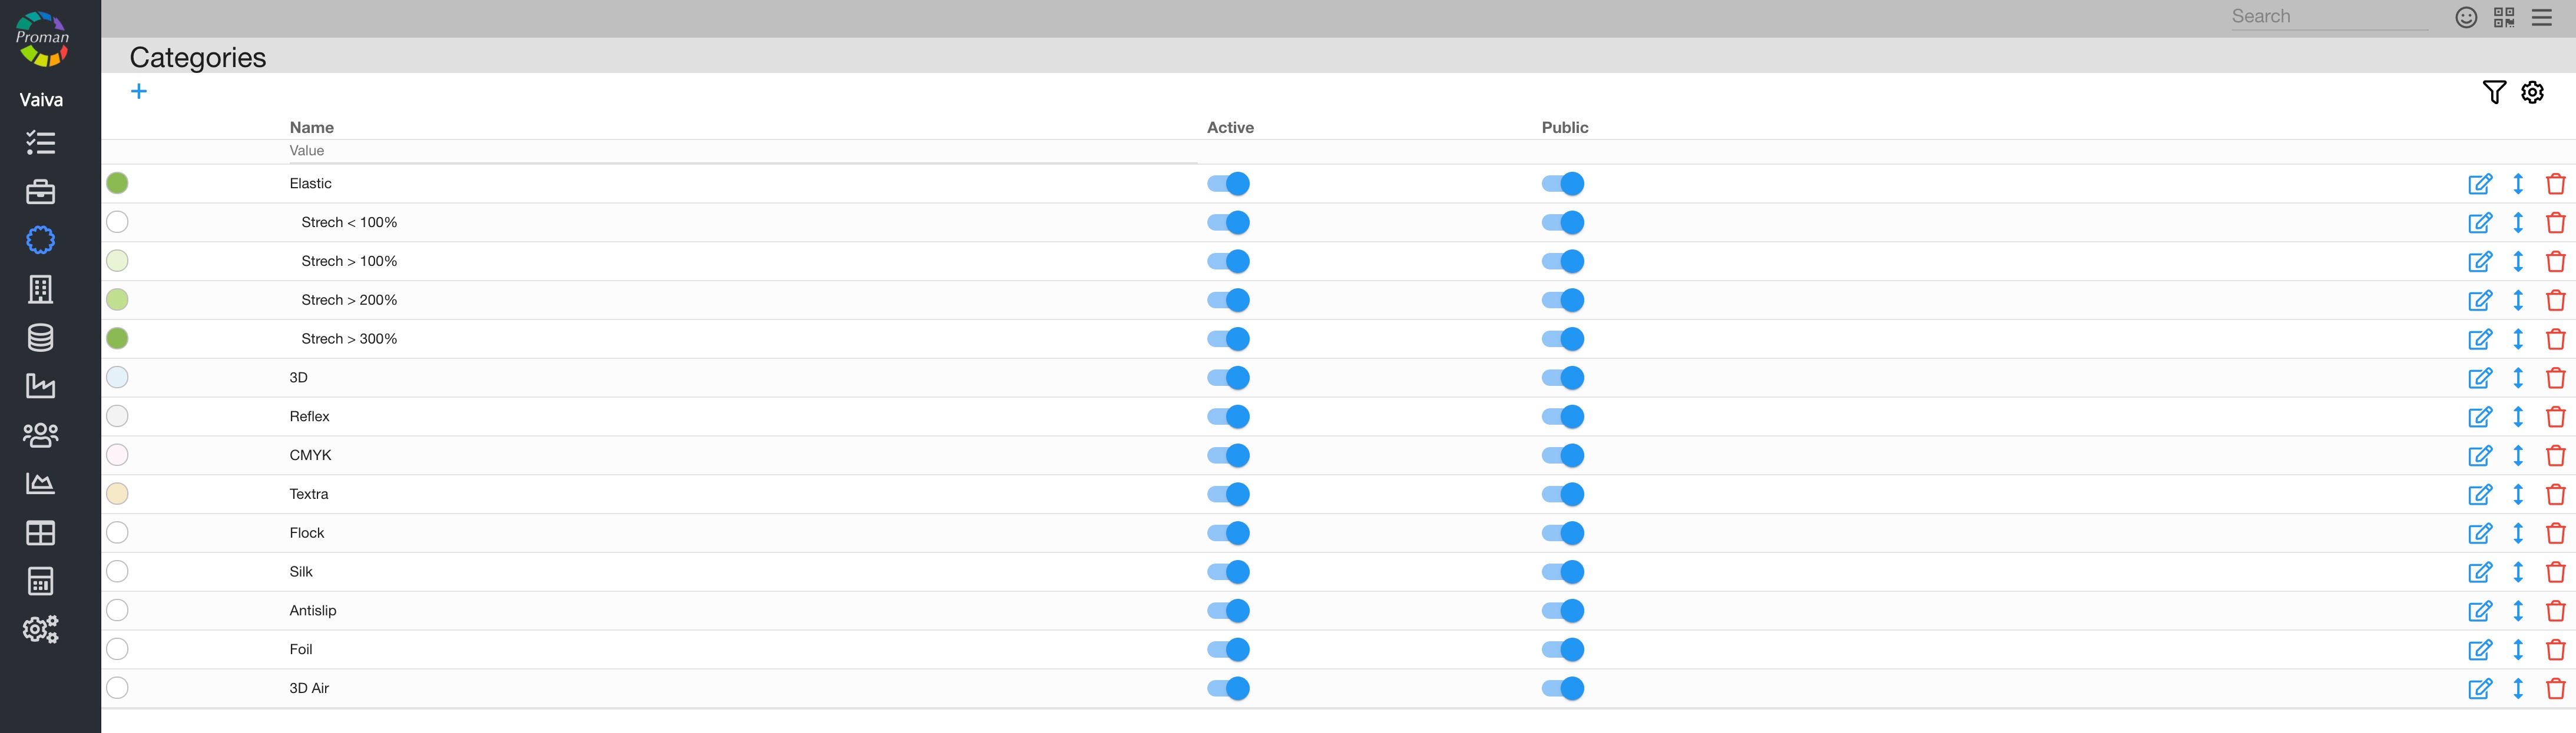Open the calculator icon in sidebar
Viewport: 2576px width, 733px height.
coord(40,581)
